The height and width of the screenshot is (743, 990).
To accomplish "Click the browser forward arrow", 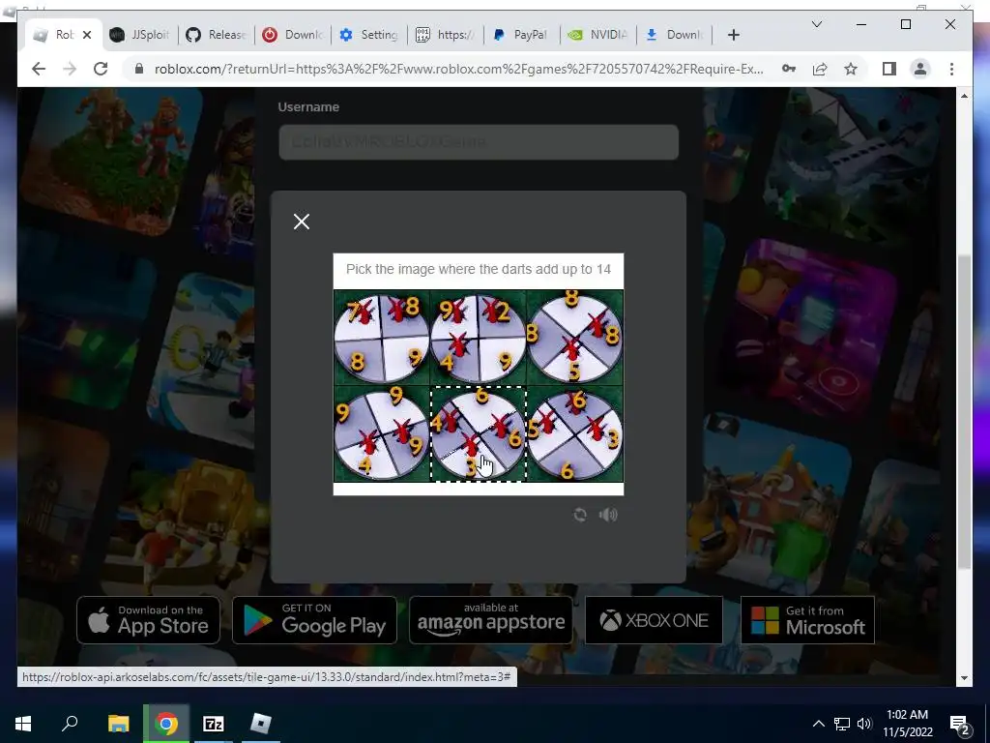I will (x=70, y=69).
